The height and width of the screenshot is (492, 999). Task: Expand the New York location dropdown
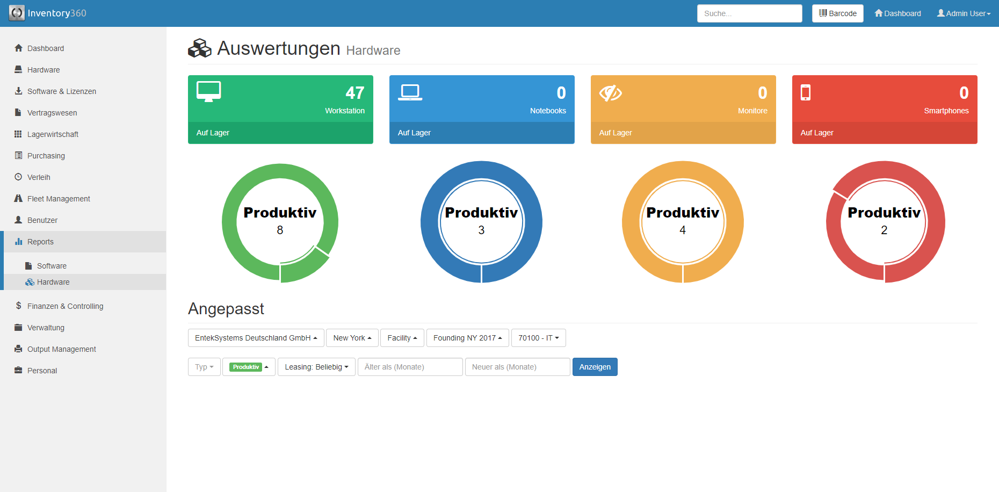tap(352, 338)
